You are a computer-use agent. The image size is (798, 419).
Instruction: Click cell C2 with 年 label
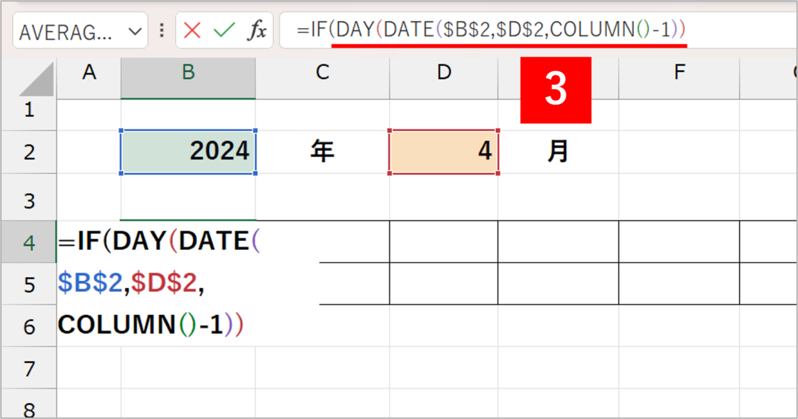click(322, 152)
